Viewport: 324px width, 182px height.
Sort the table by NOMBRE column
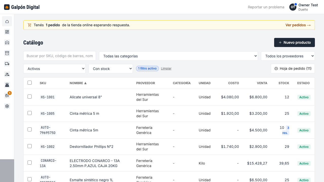pyautogui.click(x=78, y=83)
